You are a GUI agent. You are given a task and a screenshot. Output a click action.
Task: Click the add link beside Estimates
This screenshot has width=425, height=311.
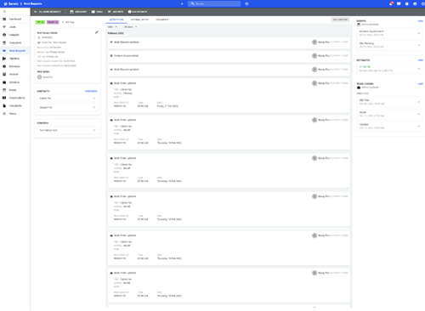point(420,60)
